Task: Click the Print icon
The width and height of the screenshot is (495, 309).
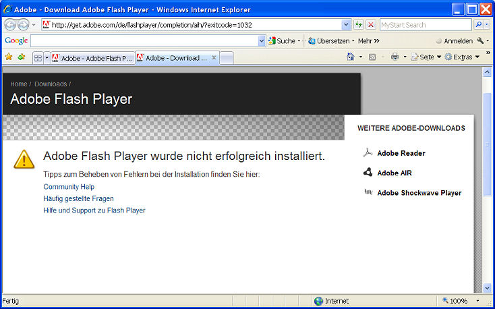Action: point(395,57)
